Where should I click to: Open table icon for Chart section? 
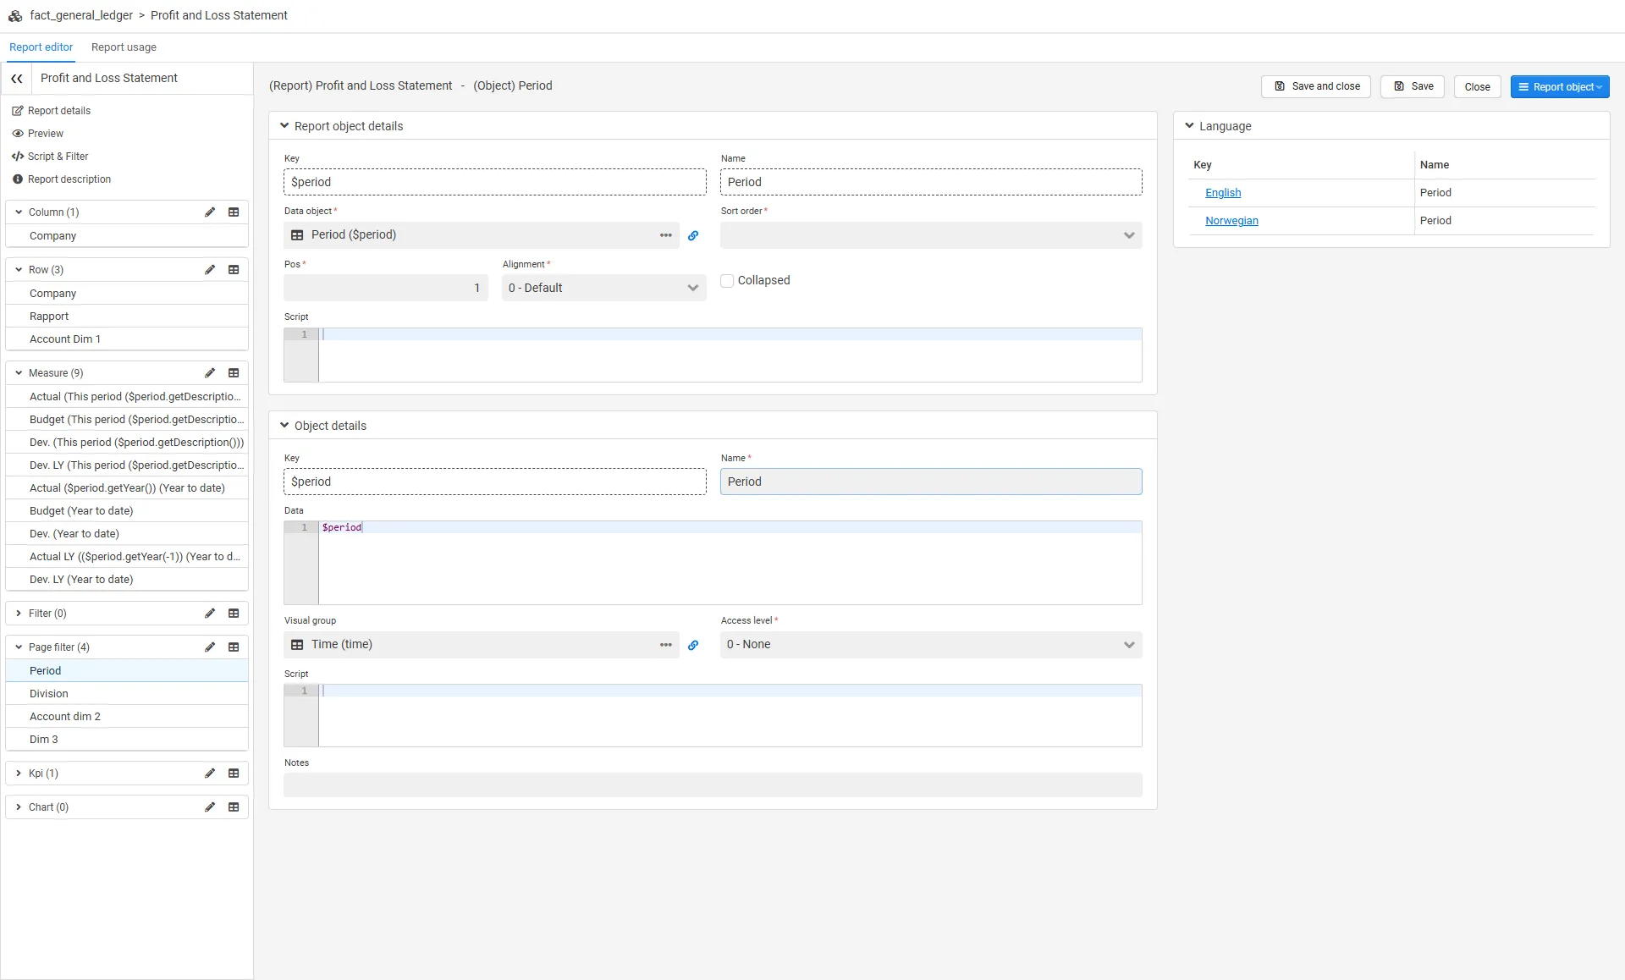pos(234,807)
